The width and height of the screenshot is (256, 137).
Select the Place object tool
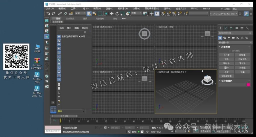(128, 14)
